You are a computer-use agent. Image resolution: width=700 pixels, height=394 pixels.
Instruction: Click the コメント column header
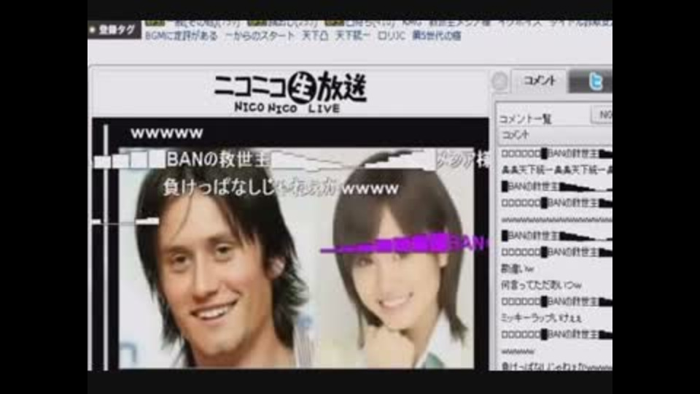(556, 136)
